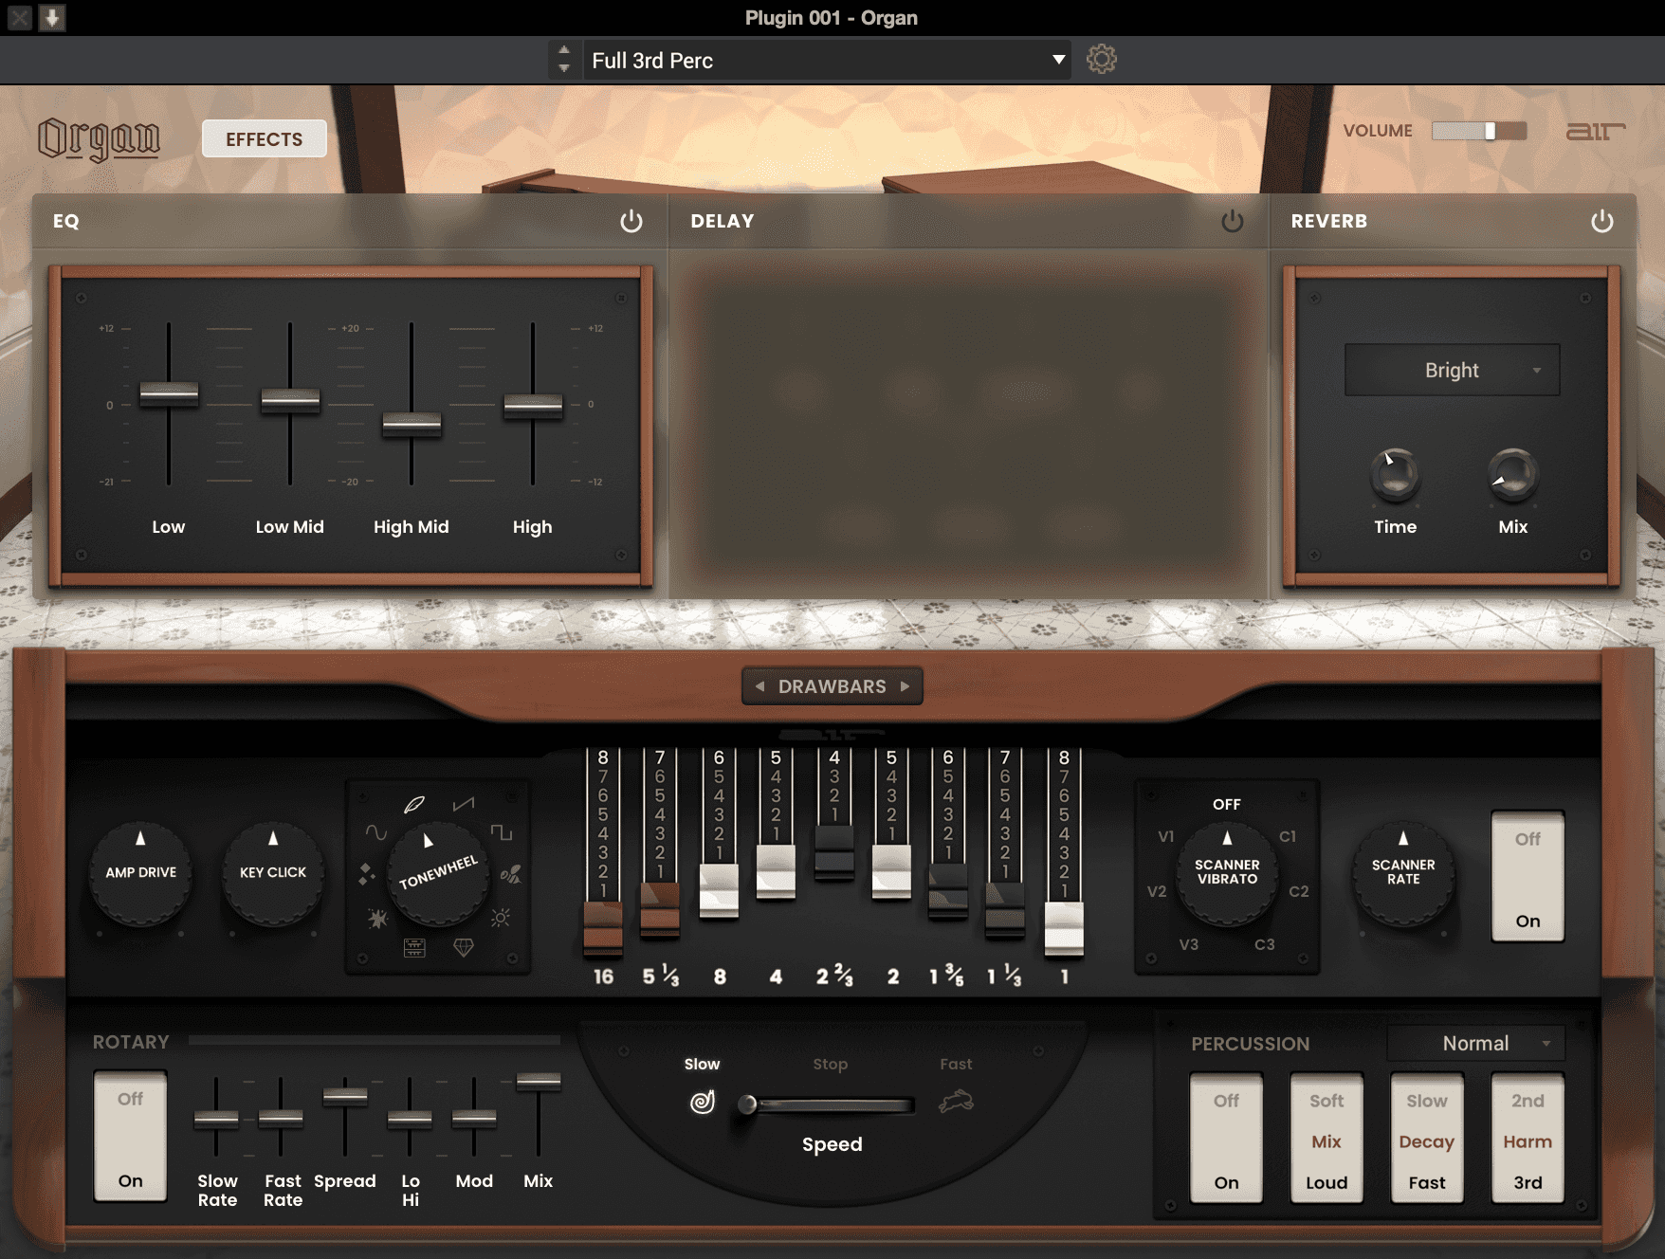
Task: Open the Full 3rd Perc preset dropdown
Action: (823, 60)
